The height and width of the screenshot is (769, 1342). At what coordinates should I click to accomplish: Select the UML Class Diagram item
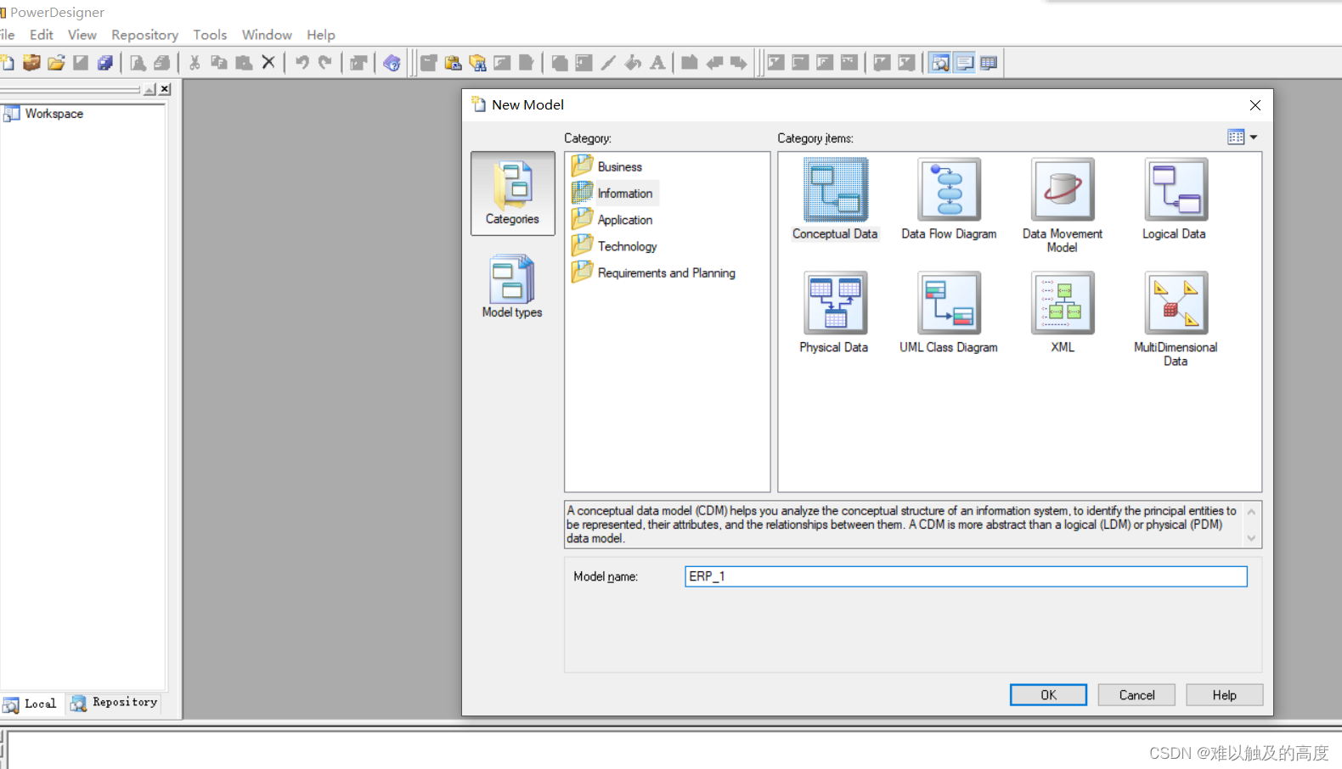pos(949,313)
